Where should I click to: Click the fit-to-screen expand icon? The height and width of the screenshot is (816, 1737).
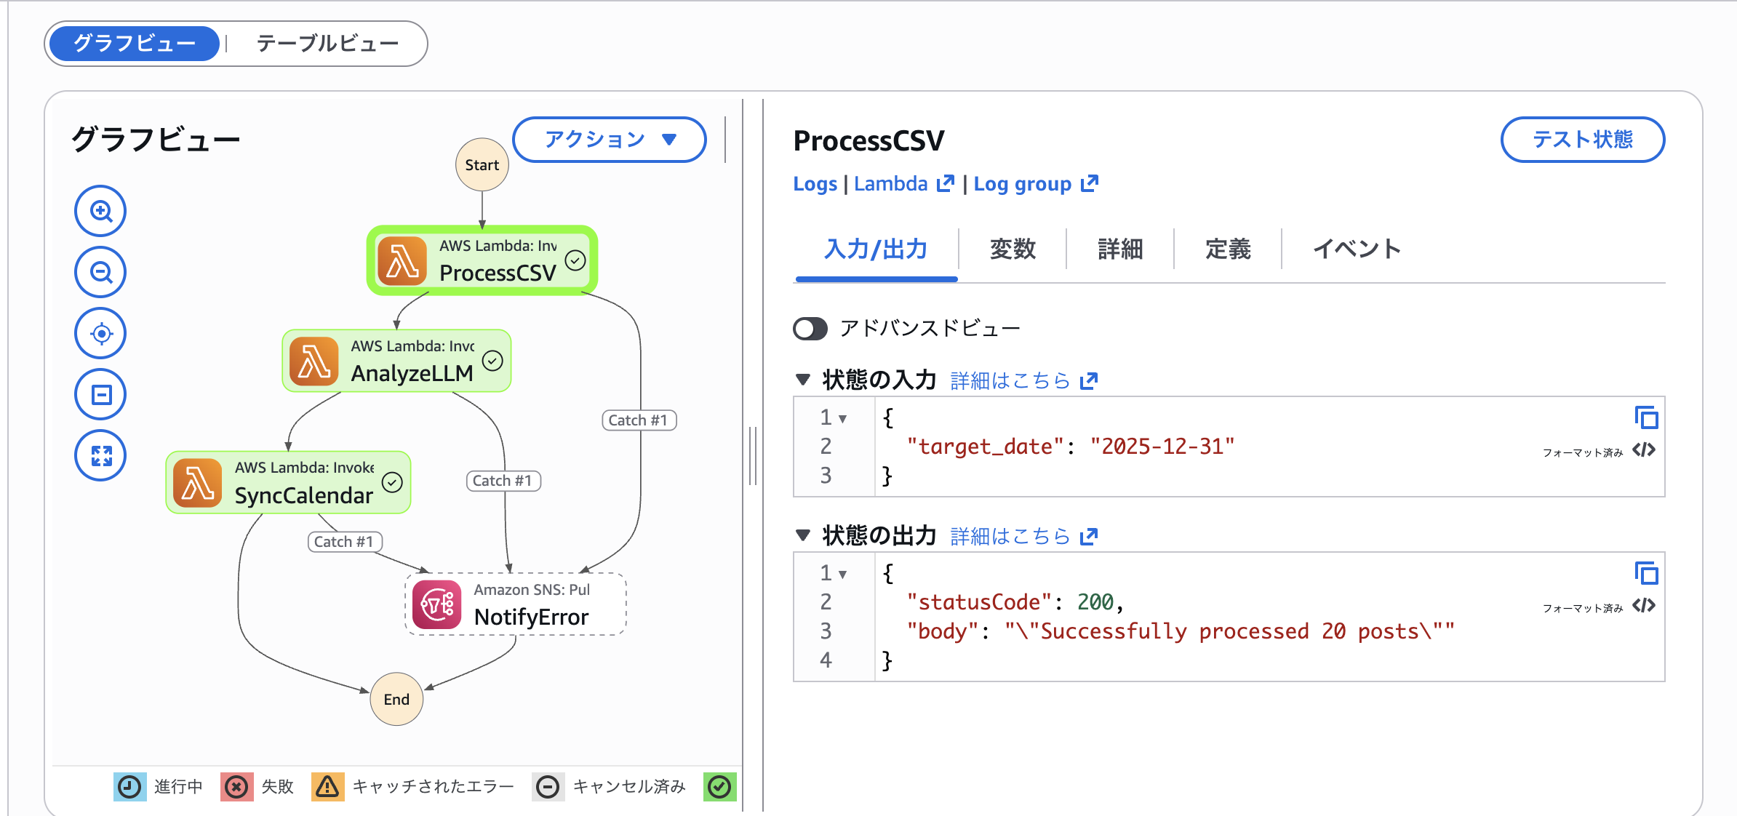tap(100, 456)
